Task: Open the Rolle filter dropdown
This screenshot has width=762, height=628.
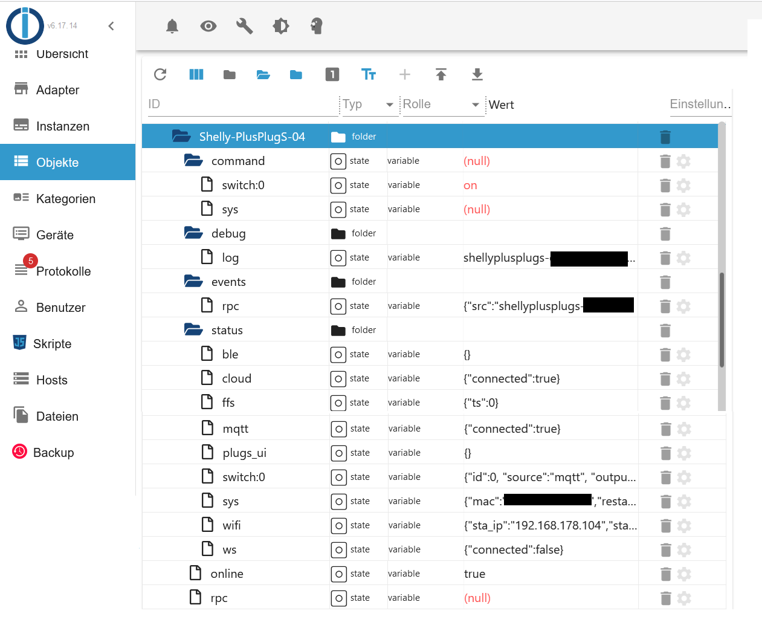Action: pos(476,105)
